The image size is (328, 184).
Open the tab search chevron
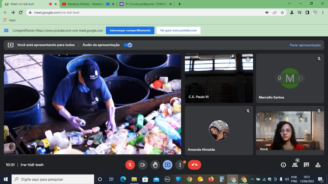click(289, 4)
